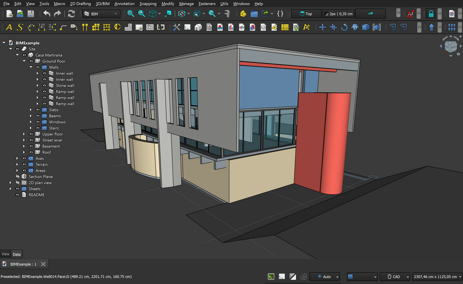Image resolution: width=463 pixels, height=284 pixels.
Task: Select the Move tool in the Modify toolbar
Action: [x=323, y=27]
